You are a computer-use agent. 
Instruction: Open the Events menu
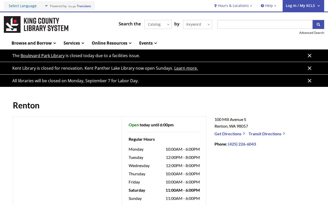point(148,43)
